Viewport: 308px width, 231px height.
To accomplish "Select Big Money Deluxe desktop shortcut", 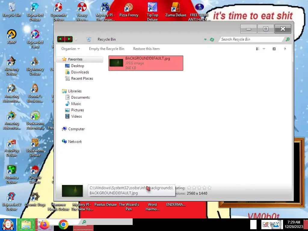I will pyautogui.click(x=35, y=66).
